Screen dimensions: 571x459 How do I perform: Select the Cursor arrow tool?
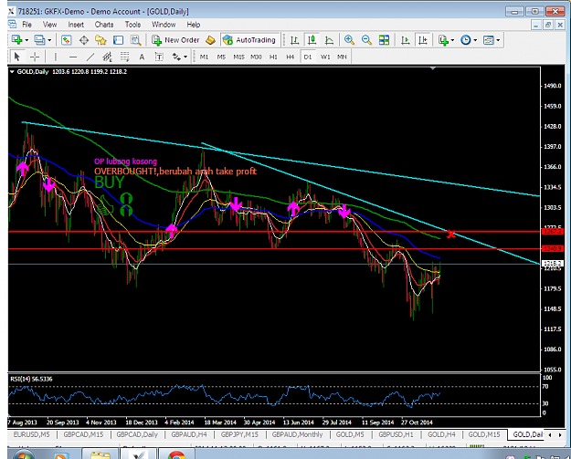tap(16, 57)
